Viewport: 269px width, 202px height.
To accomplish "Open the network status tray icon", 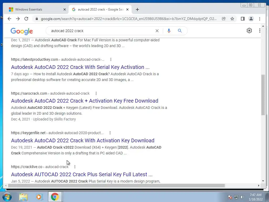I will coord(236,197).
